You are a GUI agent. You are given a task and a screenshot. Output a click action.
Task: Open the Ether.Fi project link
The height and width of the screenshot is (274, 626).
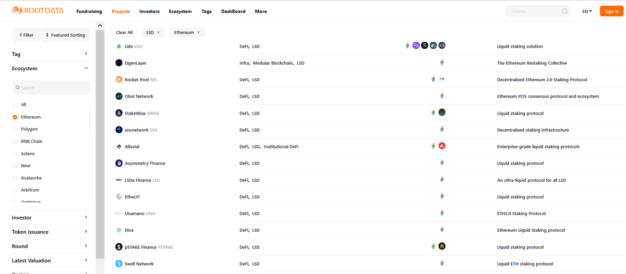tap(132, 197)
